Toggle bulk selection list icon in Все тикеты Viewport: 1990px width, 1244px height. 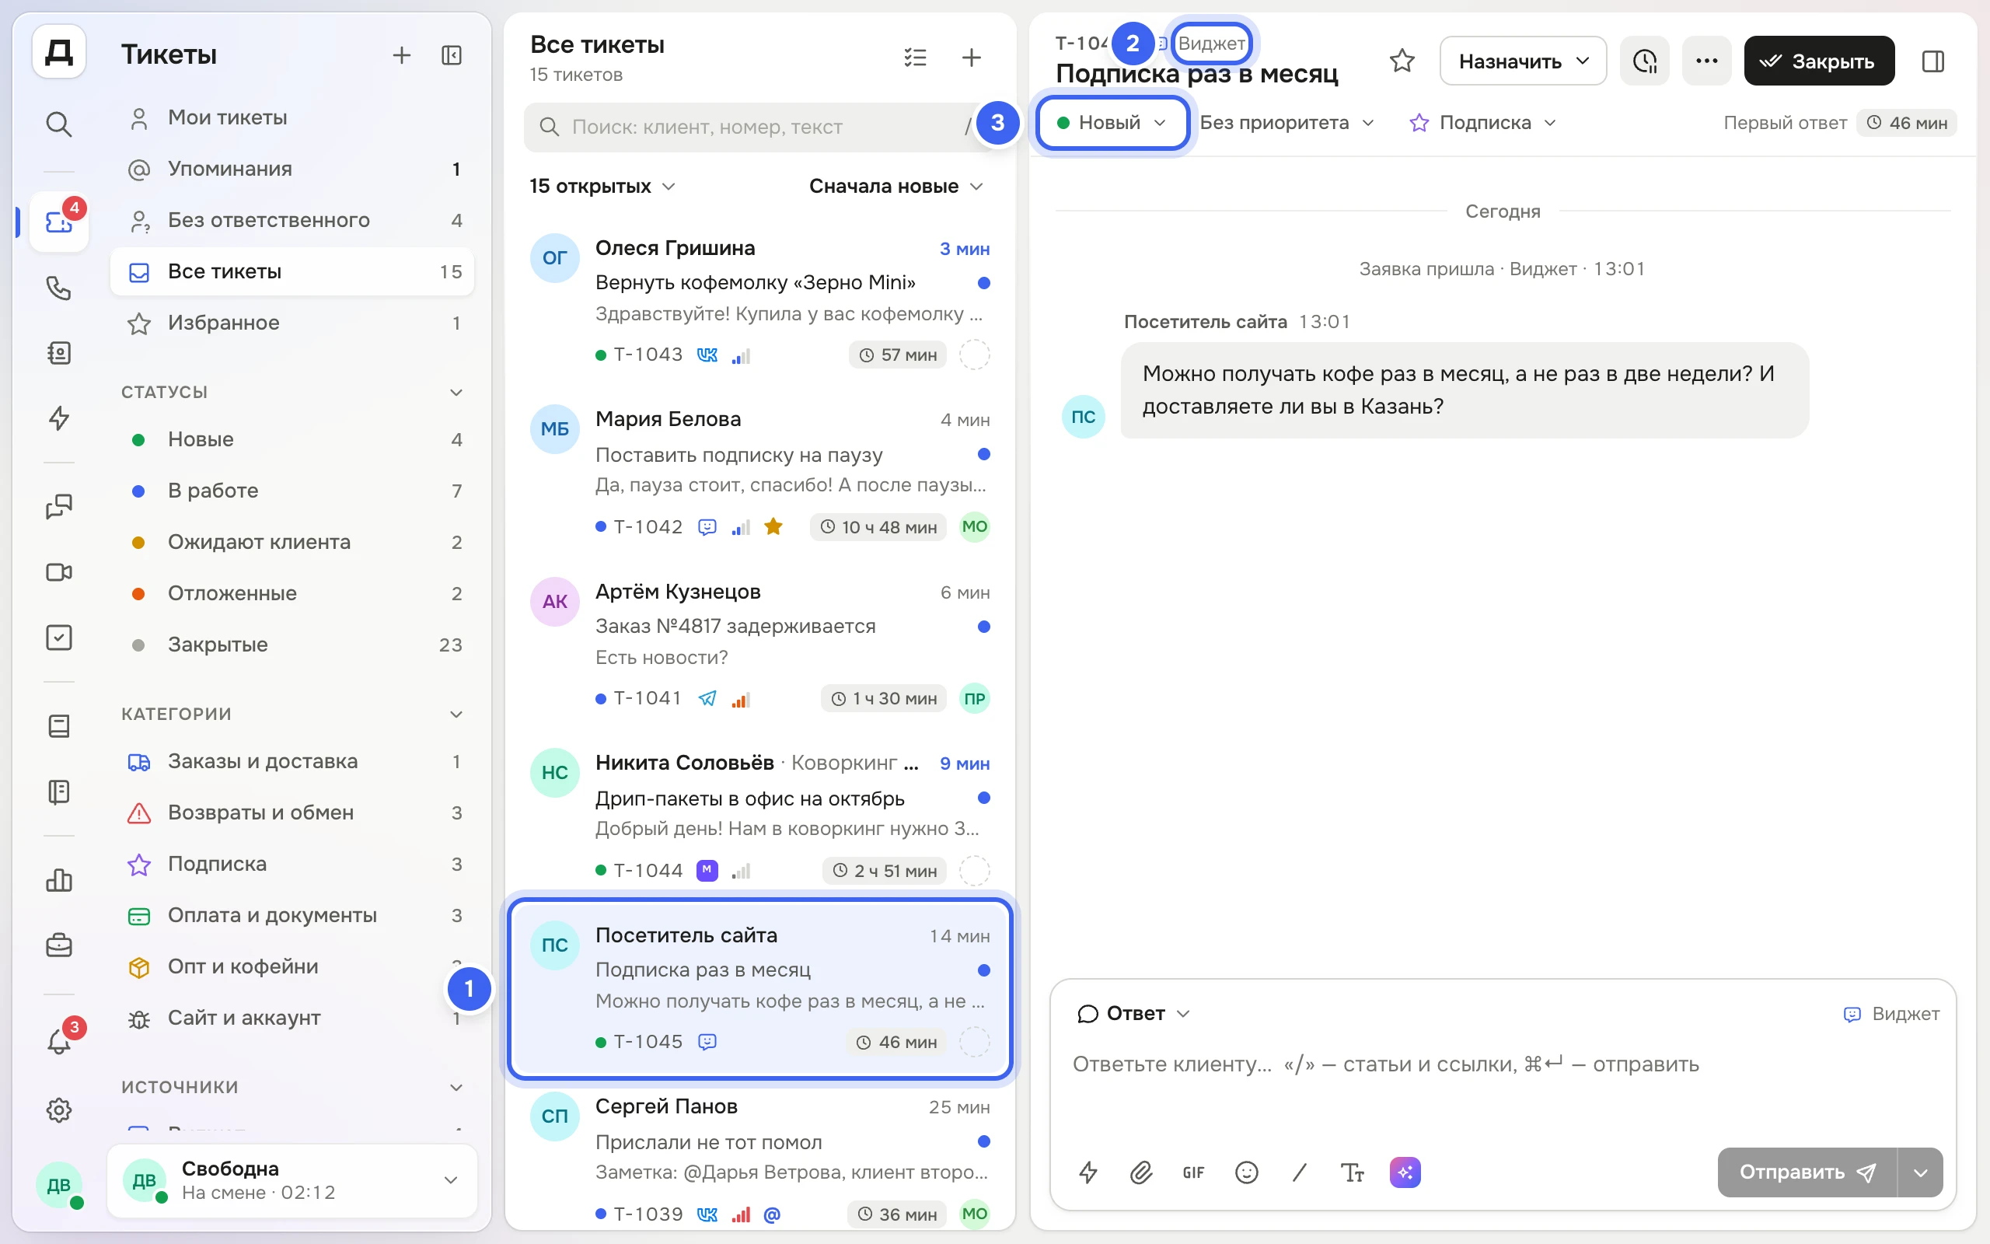915,58
